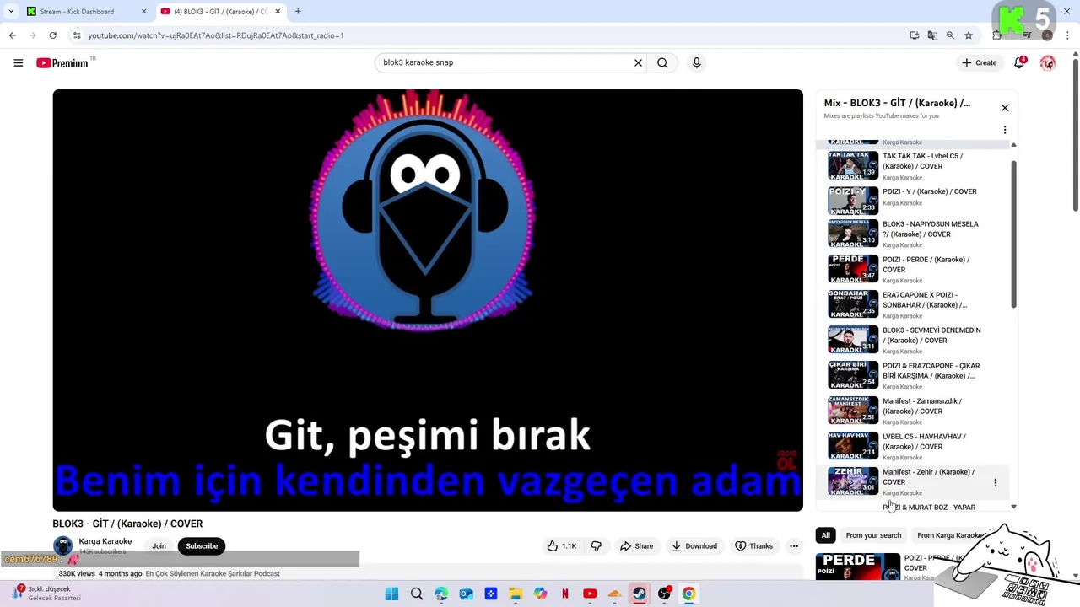Viewport: 1080px width, 607px height.
Task: Open Chrome three-dot menu
Action: (x=1068, y=35)
